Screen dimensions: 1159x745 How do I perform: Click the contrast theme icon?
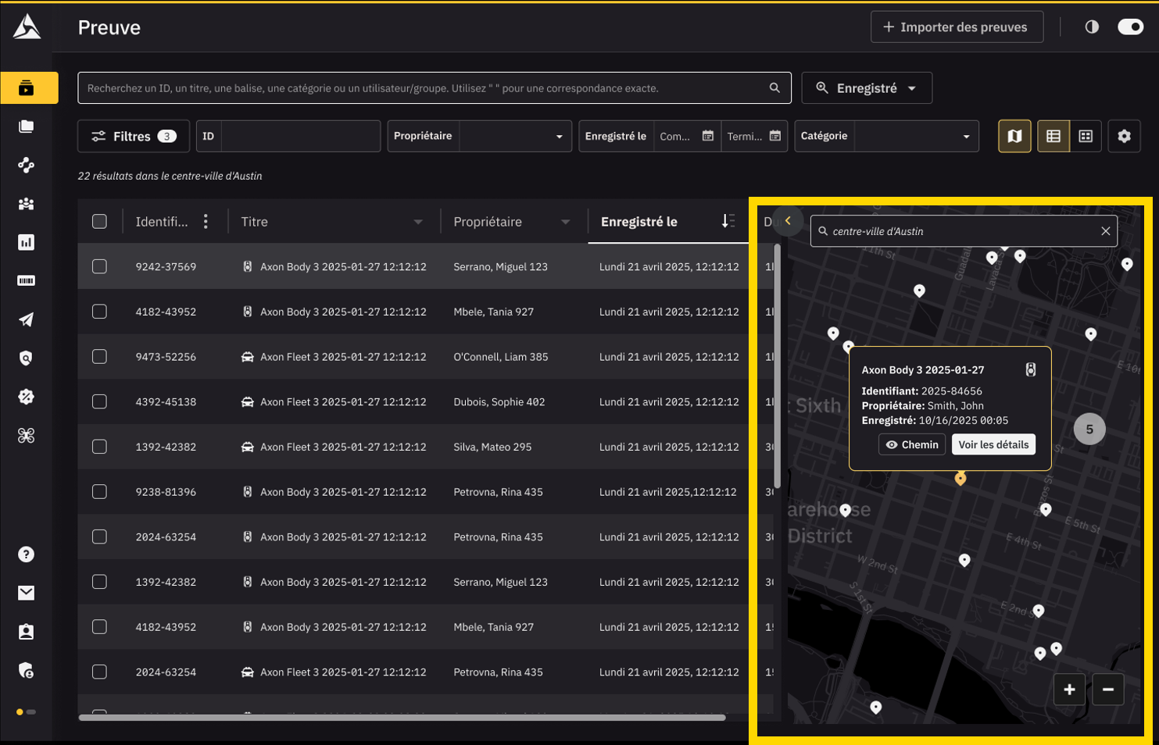coord(1092,27)
